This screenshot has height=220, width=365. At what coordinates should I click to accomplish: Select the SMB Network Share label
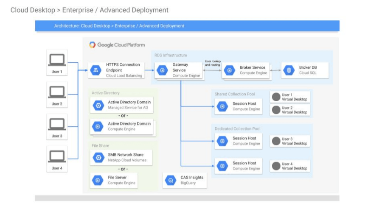click(x=126, y=154)
